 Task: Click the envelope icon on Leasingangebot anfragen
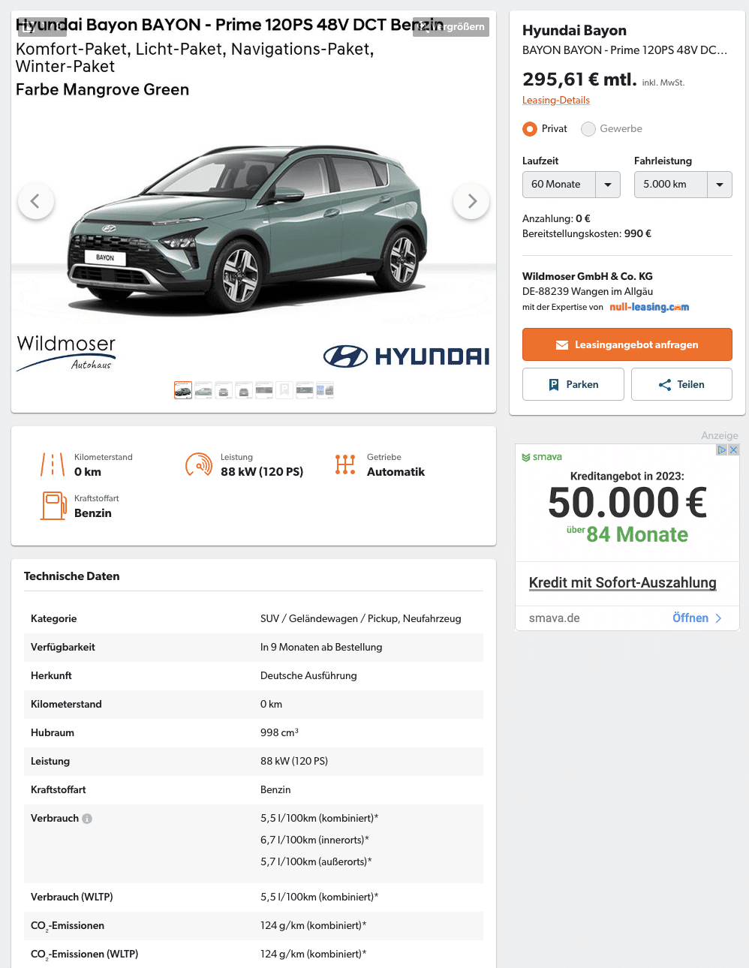click(x=562, y=345)
